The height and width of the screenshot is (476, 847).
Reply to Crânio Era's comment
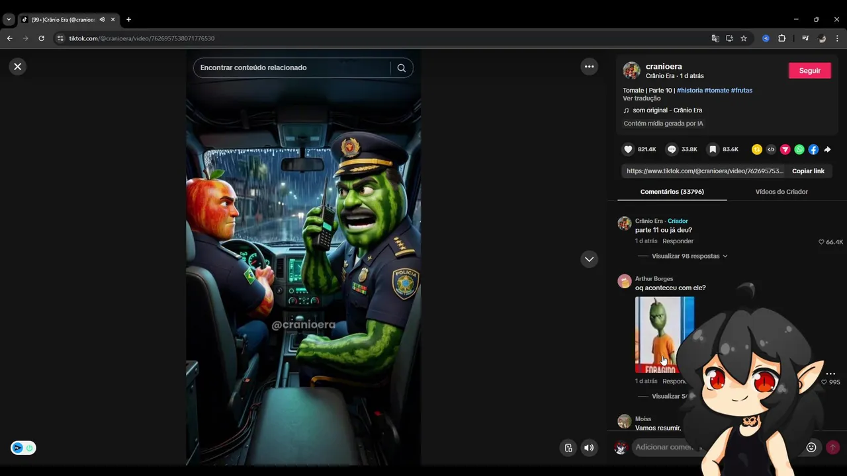point(678,241)
